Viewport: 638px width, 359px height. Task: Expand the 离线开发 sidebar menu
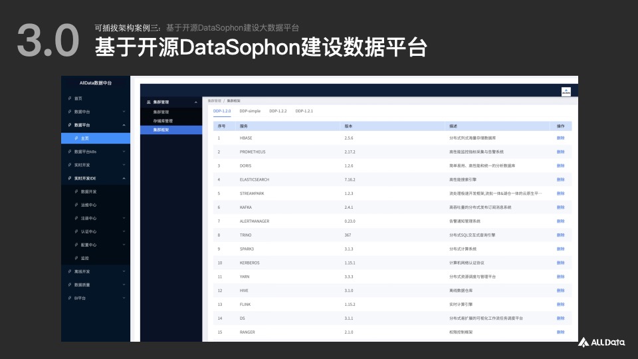(124, 271)
